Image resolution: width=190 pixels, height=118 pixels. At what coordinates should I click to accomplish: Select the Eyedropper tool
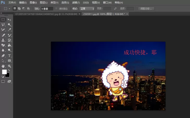coord(9,30)
